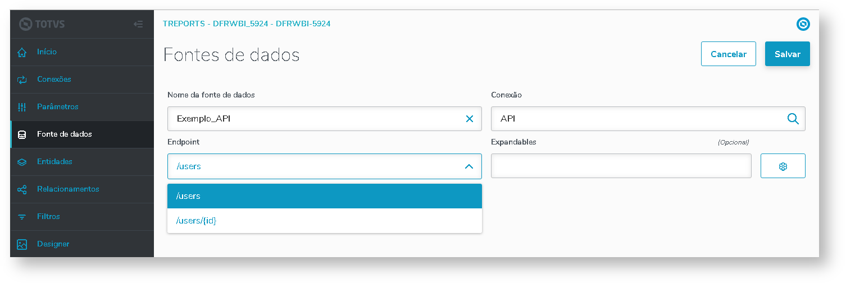This screenshot has width=846, height=284.
Task: Open Fonte de dados menu item
Action: click(65, 134)
